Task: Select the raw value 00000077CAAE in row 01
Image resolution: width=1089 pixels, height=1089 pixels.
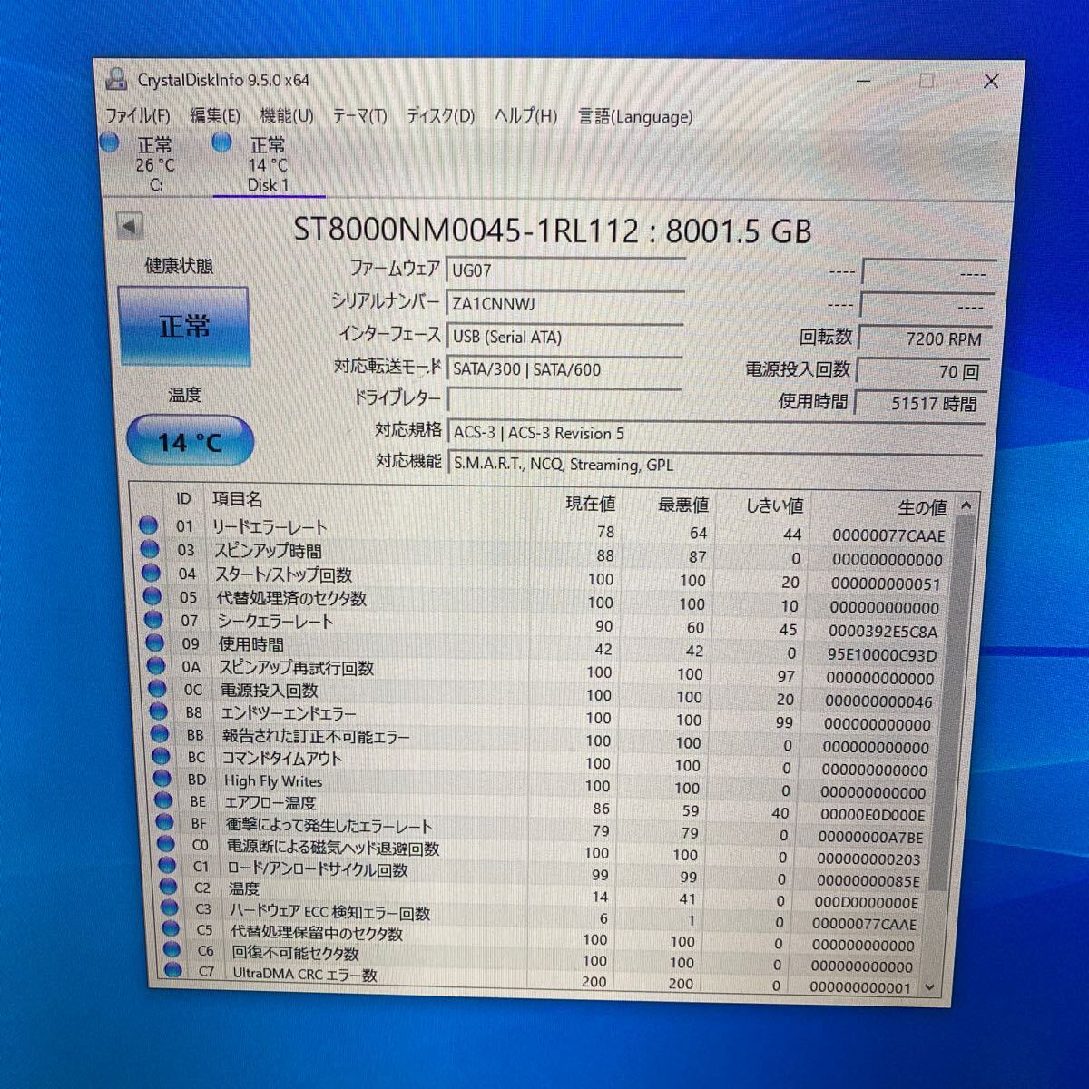Action: pos(888,535)
